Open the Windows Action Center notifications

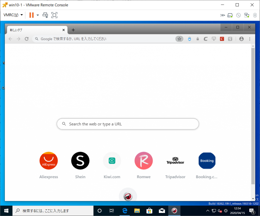(x=252, y=211)
